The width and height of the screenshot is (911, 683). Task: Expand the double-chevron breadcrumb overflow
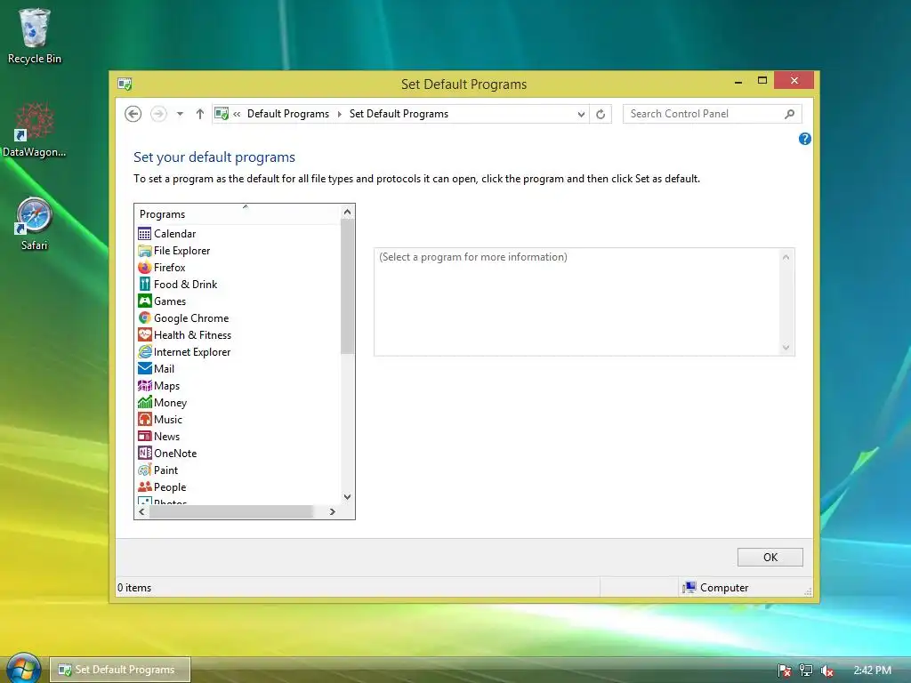[237, 114]
